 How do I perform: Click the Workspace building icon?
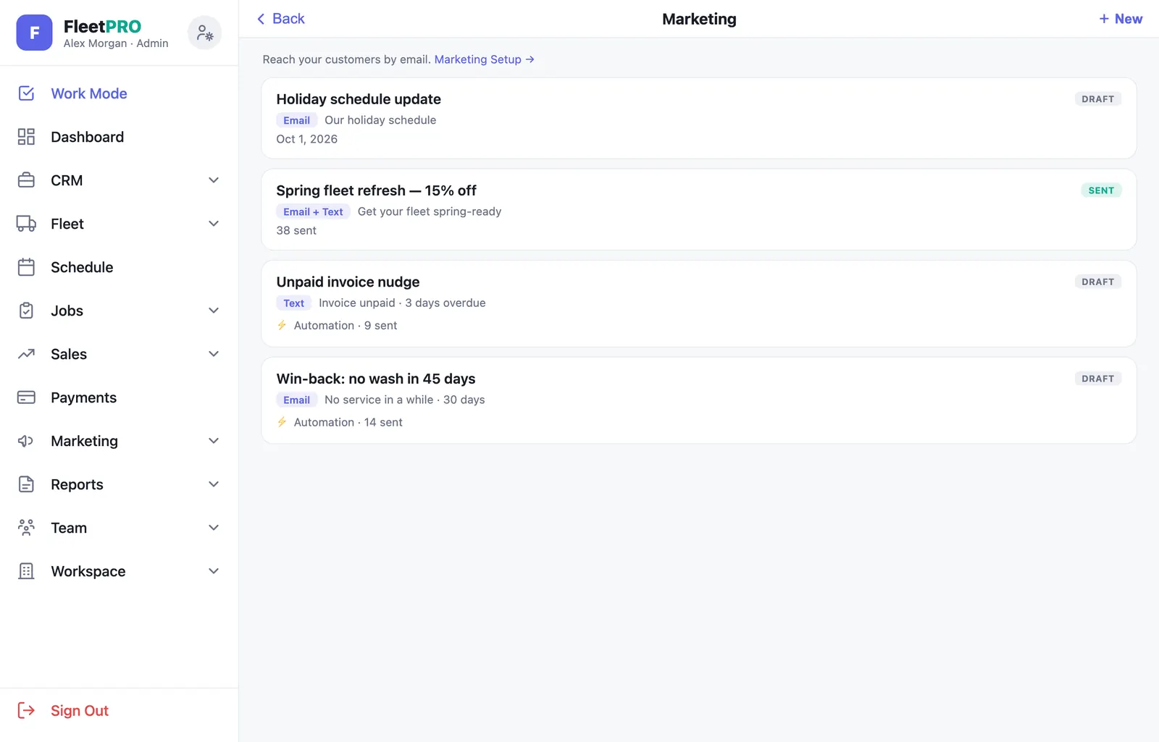click(x=26, y=571)
